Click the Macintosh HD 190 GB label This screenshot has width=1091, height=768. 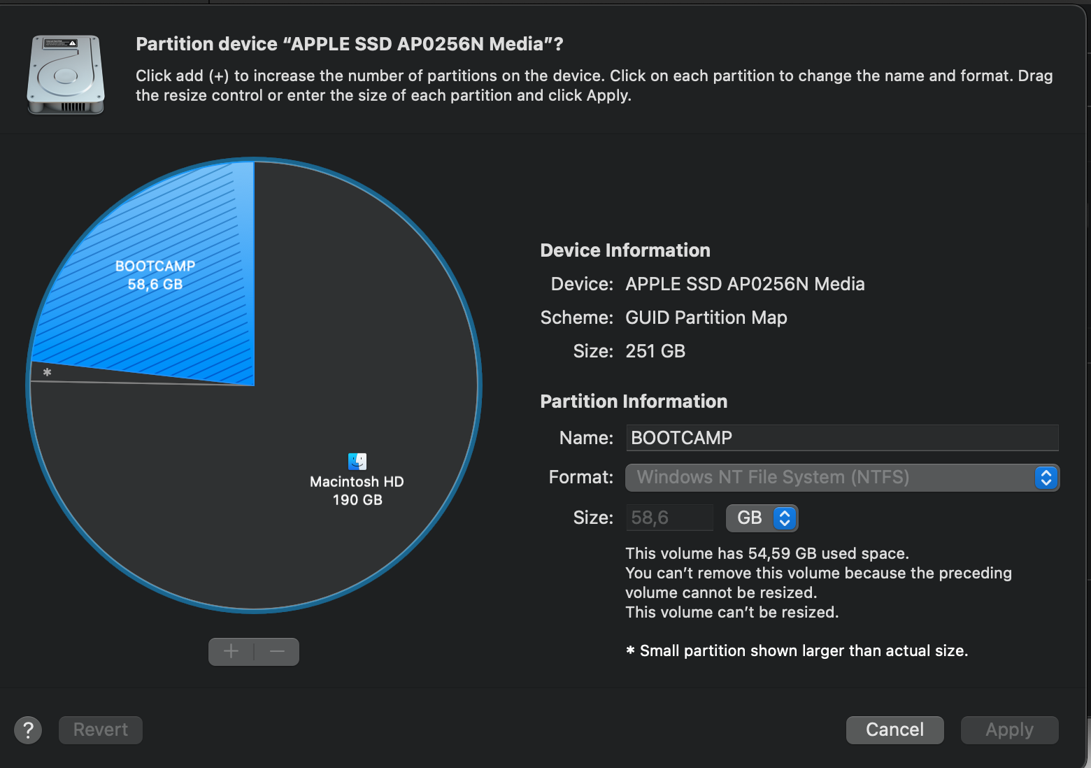tap(357, 490)
